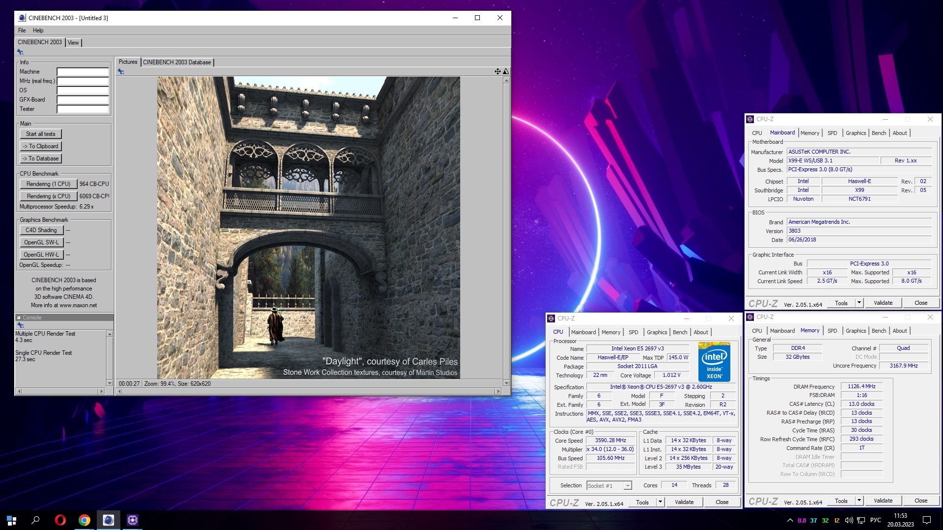Click the Daylight rendered castle image
Screen dimensions: 943x530
308,227
